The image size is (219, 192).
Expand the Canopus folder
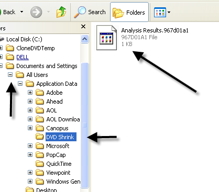[x=30, y=128]
